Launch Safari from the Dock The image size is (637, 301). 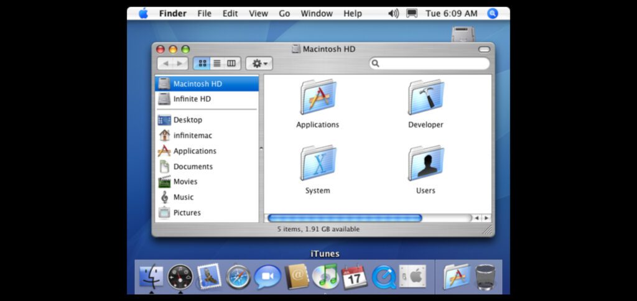pos(238,277)
